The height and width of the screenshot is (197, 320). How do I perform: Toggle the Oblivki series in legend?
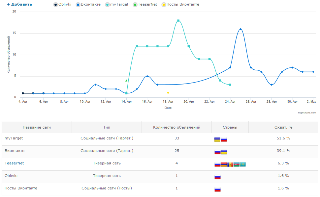(x=62, y=5)
